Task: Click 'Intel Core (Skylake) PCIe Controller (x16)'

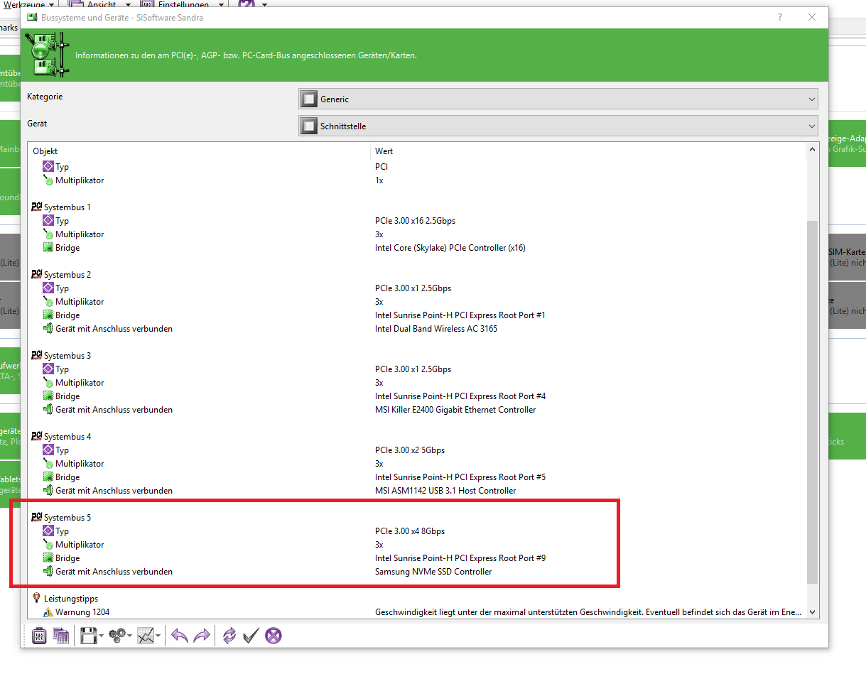Action: coord(450,247)
